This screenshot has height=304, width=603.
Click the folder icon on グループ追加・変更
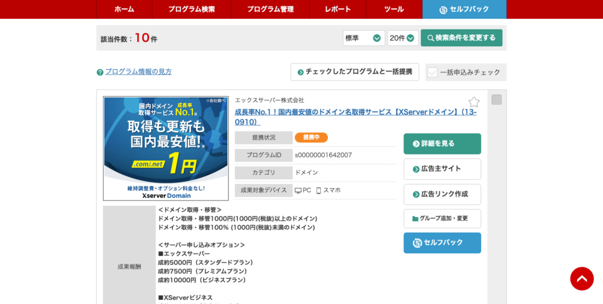tap(415, 219)
